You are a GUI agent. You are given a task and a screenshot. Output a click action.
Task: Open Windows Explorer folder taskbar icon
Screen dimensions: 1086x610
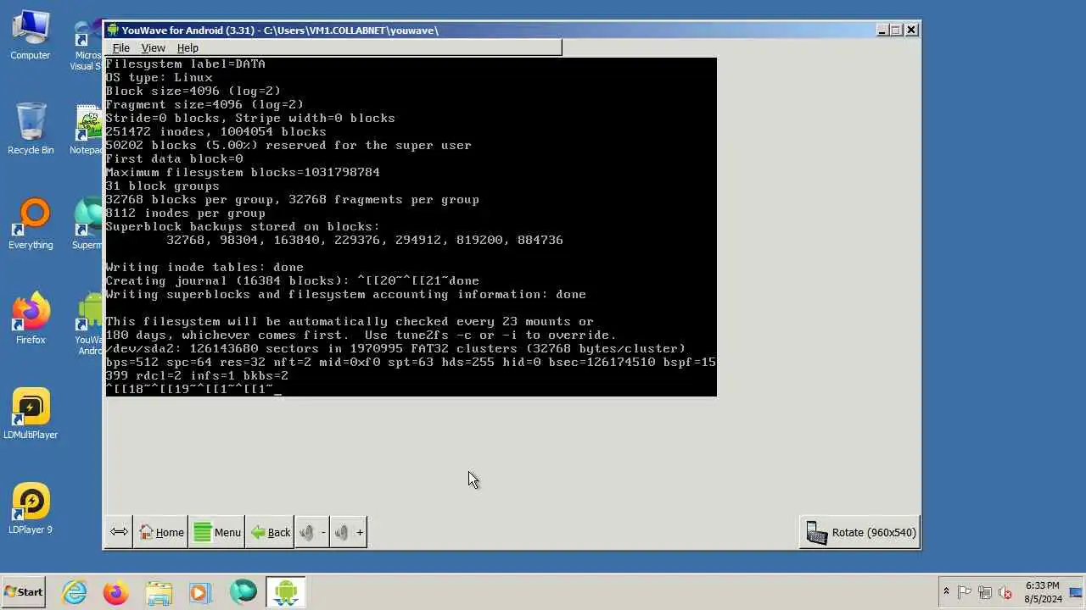point(159,592)
